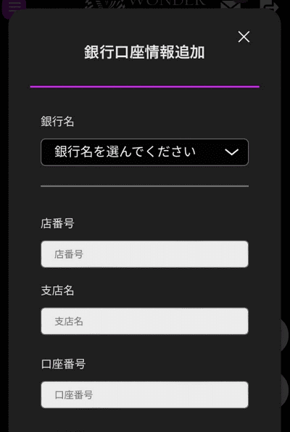
Task: Open the purple hamburger menu icon
Action: (x=14, y=8)
